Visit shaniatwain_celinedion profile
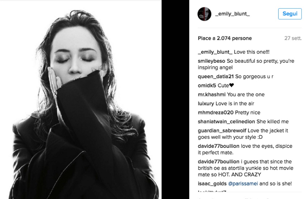The image size is (305, 199). (x=227, y=122)
